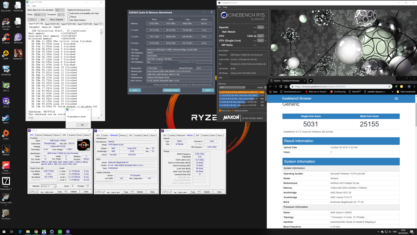Bookmark this page with the star icon
Image resolution: width=417 pixels, height=235 pixels.
[389, 86]
